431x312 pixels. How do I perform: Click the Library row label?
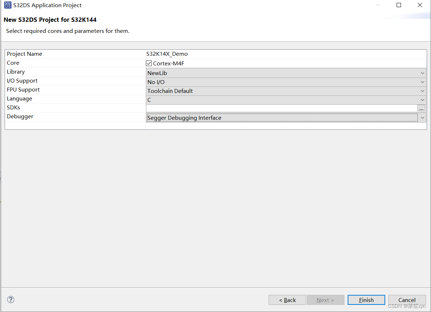[x=16, y=72]
